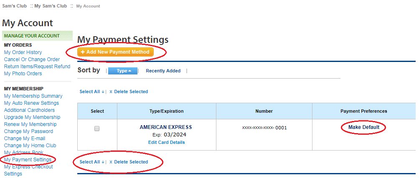Tick the American Express card checkbox

[x=97, y=129]
